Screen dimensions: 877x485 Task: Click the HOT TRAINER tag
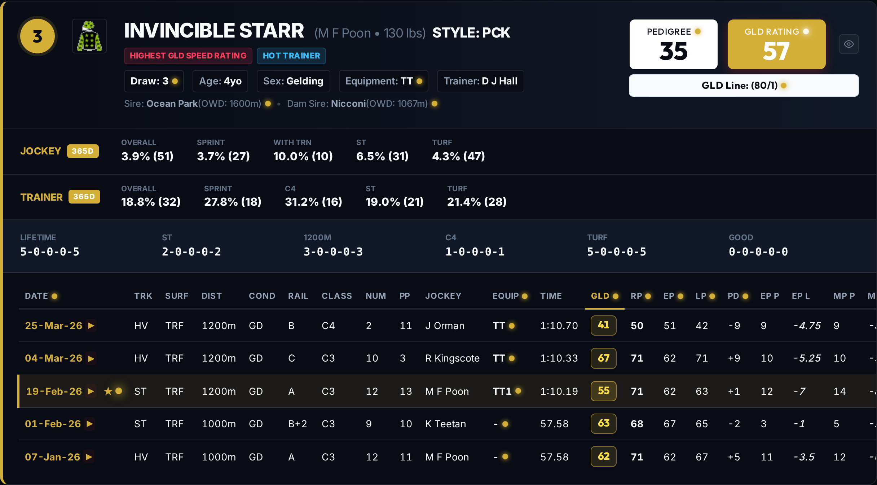[x=291, y=56]
